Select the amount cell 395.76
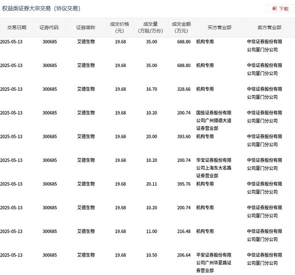This screenshot has height=275, width=295. click(184, 184)
